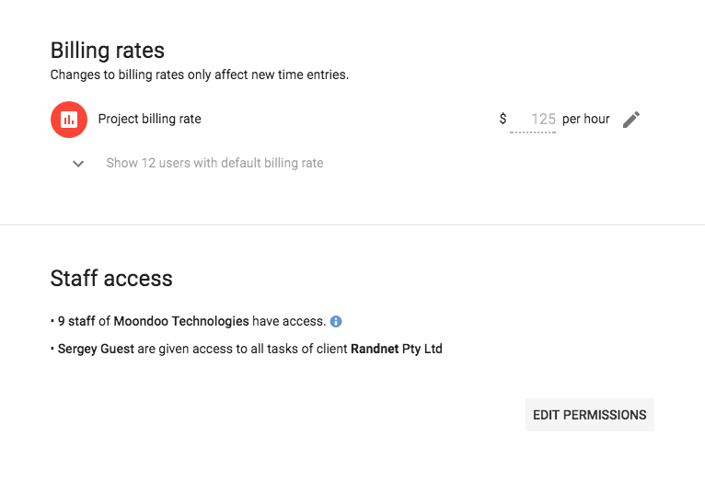The height and width of the screenshot is (482, 705).
Task: Open the Edit Permissions button
Action: coord(589,415)
